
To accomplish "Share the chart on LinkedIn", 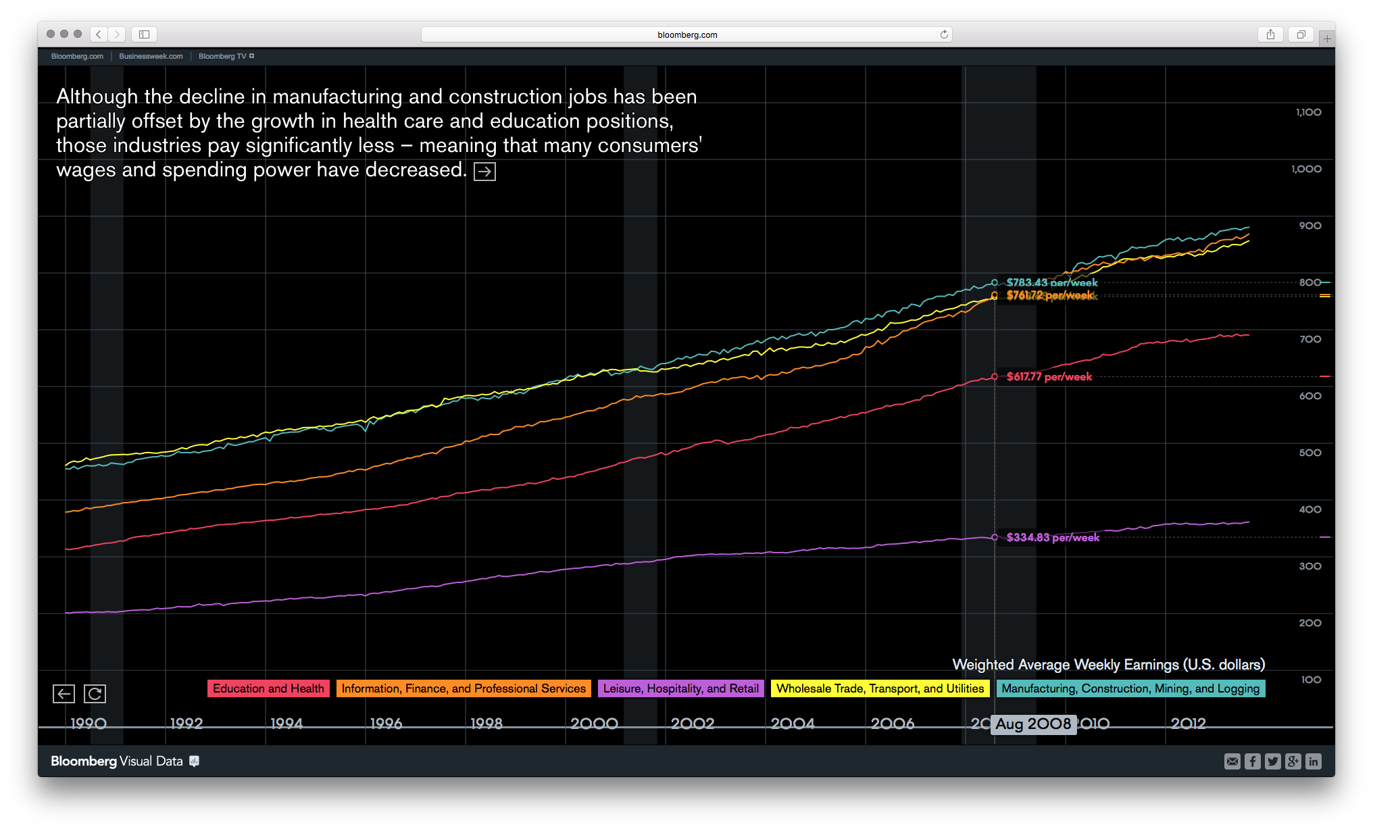I will point(1314,761).
